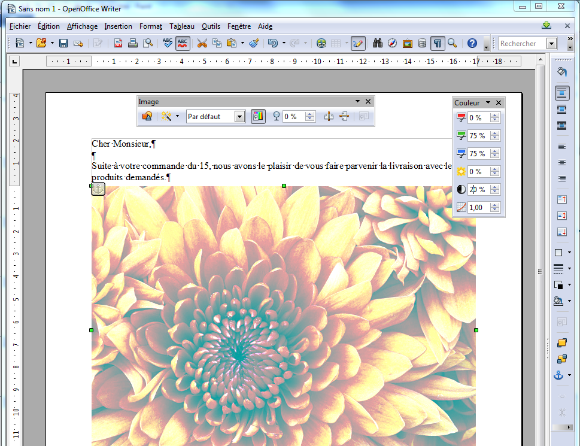Image resolution: width=580 pixels, height=446 pixels.
Task: Enable Page Wrap in the side toolbar
Action: (562, 110)
